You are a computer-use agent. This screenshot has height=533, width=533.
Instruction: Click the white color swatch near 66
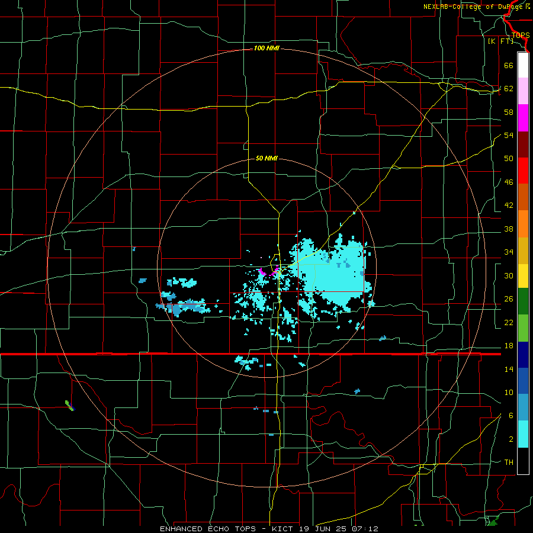[523, 65]
